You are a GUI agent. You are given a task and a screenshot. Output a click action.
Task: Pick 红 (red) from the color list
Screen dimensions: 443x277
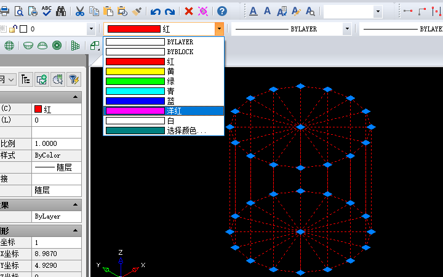[x=164, y=62]
